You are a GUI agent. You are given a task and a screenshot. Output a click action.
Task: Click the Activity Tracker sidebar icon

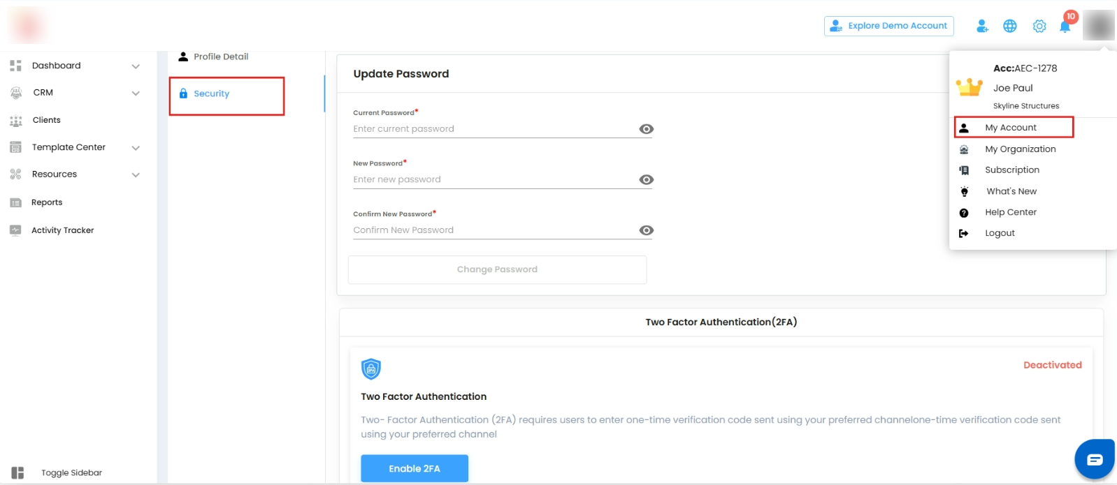click(15, 230)
